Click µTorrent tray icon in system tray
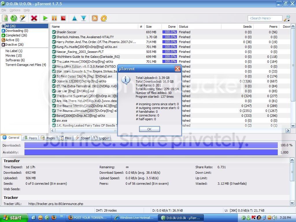Viewport: 296px width, 222px height. pyautogui.click(x=243, y=218)
